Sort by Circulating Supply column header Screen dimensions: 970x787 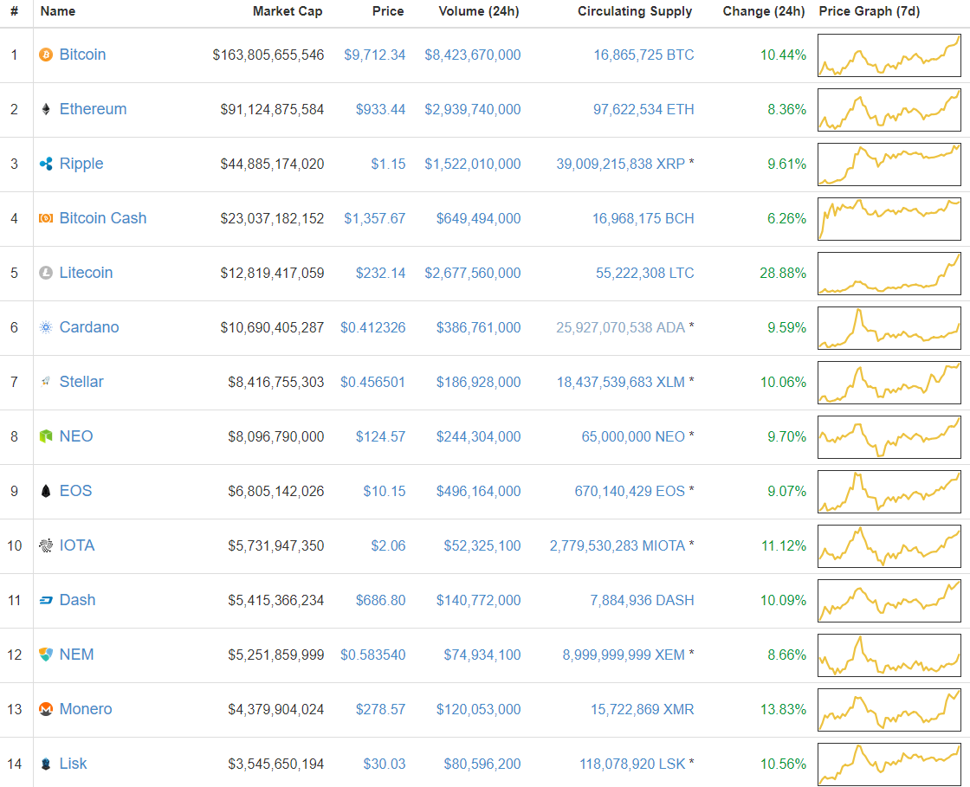[x=635, y=11]
